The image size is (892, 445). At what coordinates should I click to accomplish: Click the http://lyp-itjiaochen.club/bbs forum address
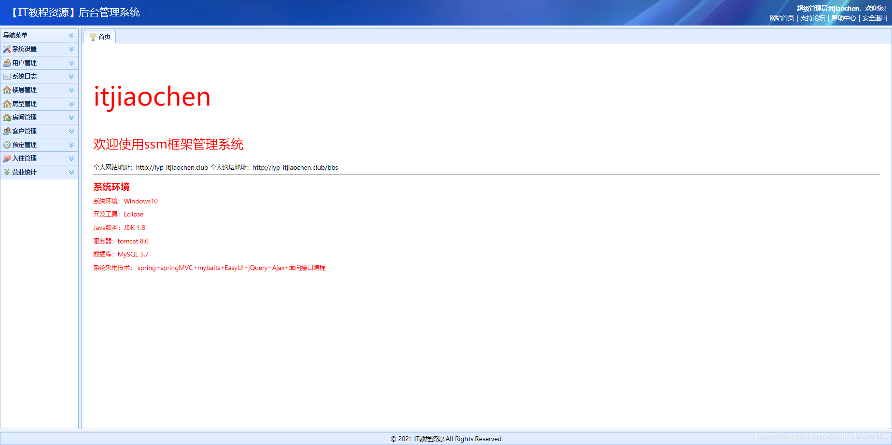295,168
